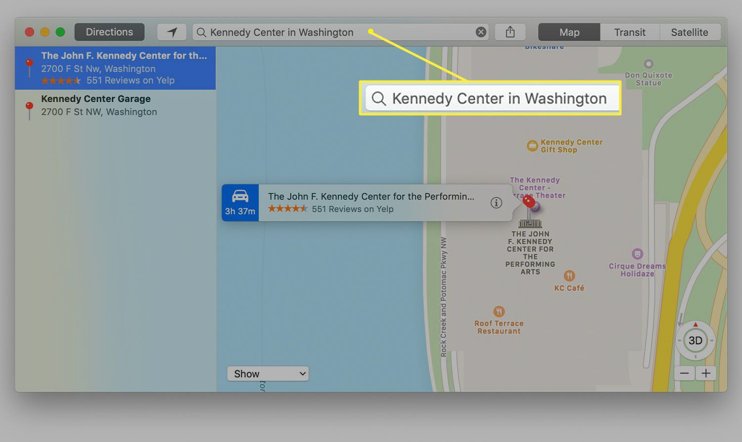The image size is (742, 442).
Task: Click the map callout title John F. Kennedy Center
Action: (x=371, y=196)
